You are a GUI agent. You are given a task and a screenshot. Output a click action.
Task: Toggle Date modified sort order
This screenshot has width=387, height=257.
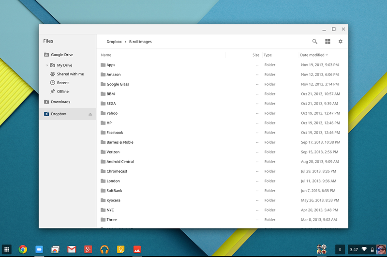(x=314, y=55)
